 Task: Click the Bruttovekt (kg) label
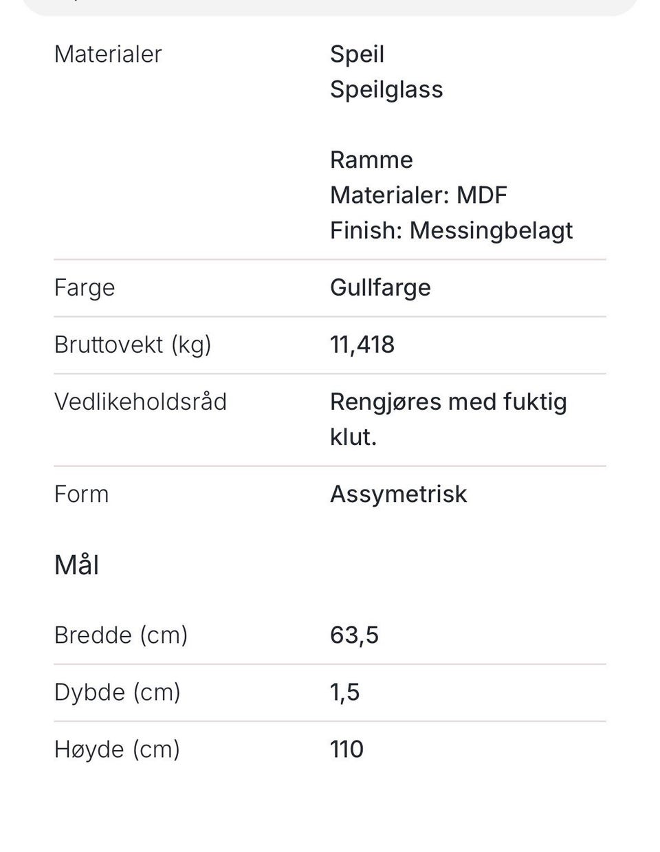click(133, 345)
